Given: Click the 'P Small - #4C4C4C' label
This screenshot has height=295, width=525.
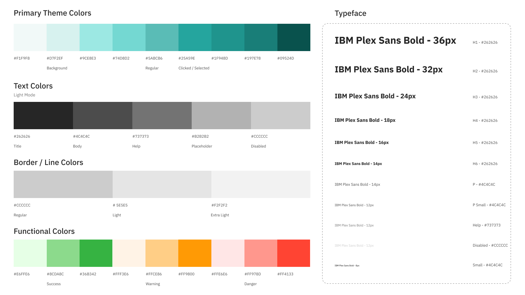Looking at the screenshot, I should coord(489,205).
